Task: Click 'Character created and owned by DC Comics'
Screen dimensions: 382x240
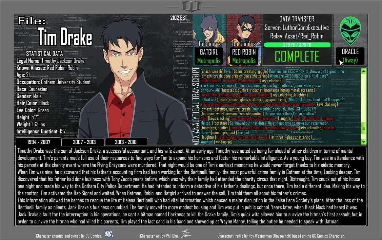Action: pyautogui.click(x=69, y=236)
